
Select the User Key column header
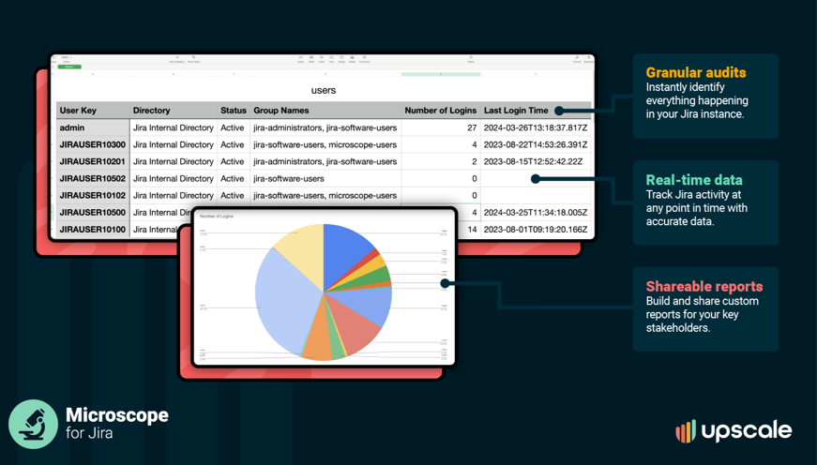(x=93, y=111)
